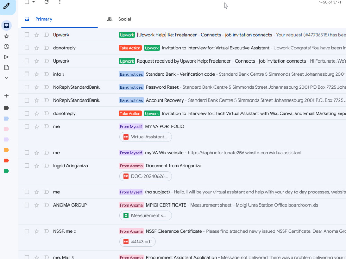Select checkbox for Standard Bank Verification code email

(x=27, y=74)
